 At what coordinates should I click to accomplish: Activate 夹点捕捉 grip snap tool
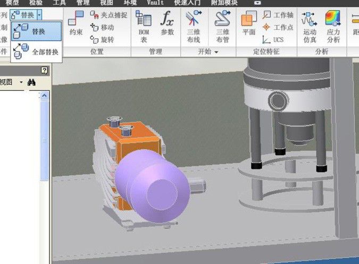108,15
